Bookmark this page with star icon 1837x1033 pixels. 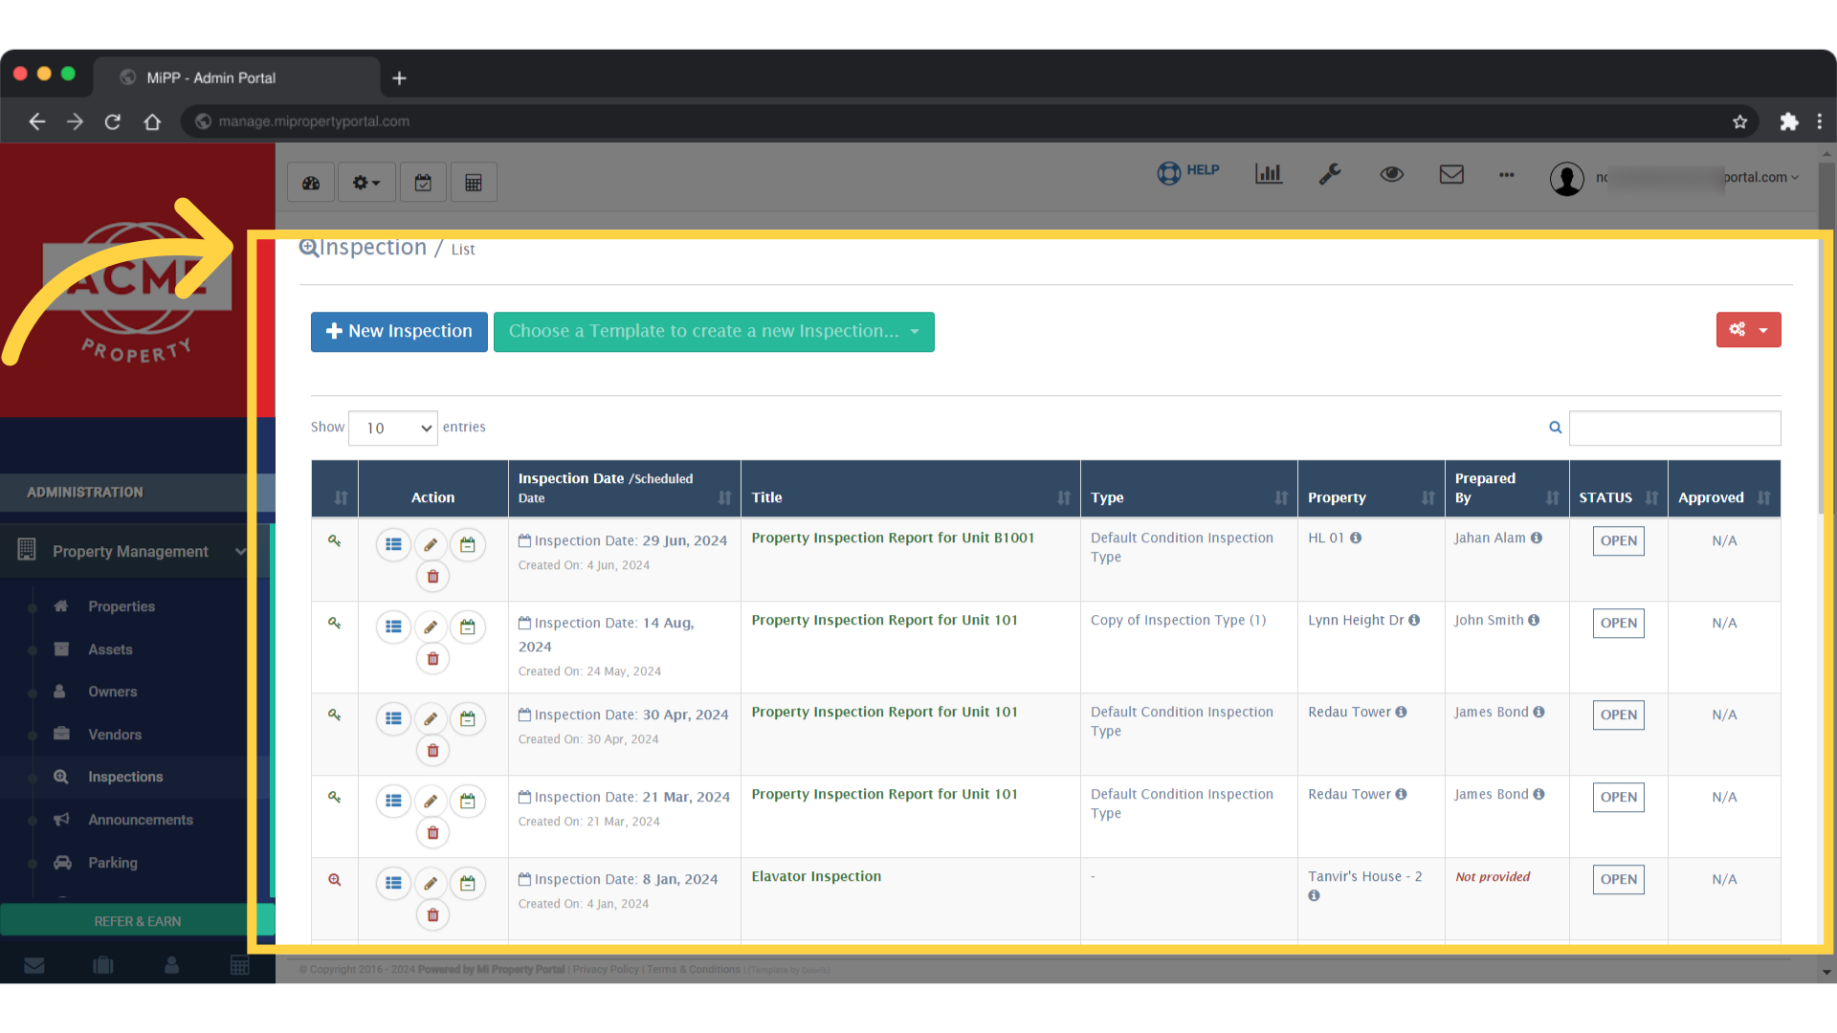tap(1740, 121)
